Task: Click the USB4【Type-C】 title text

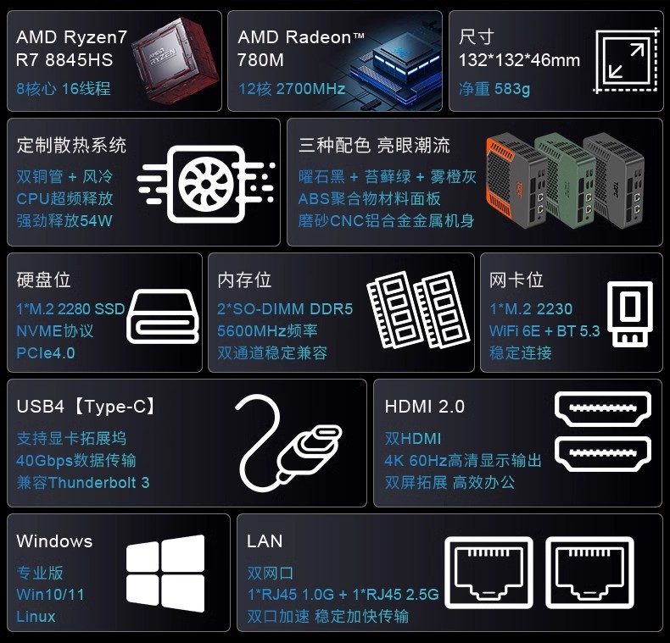Action: (86, 406)
